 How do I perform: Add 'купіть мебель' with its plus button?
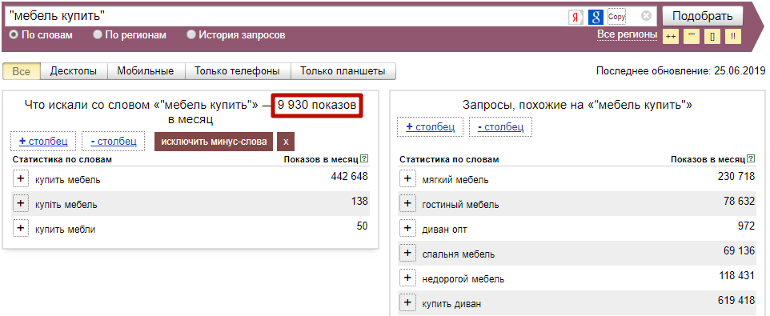[21, 204]
